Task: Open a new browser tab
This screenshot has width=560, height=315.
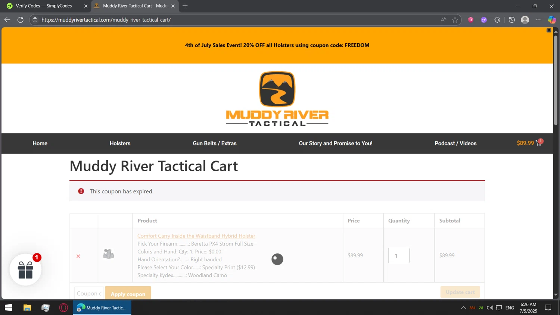Action: (185, 6)
